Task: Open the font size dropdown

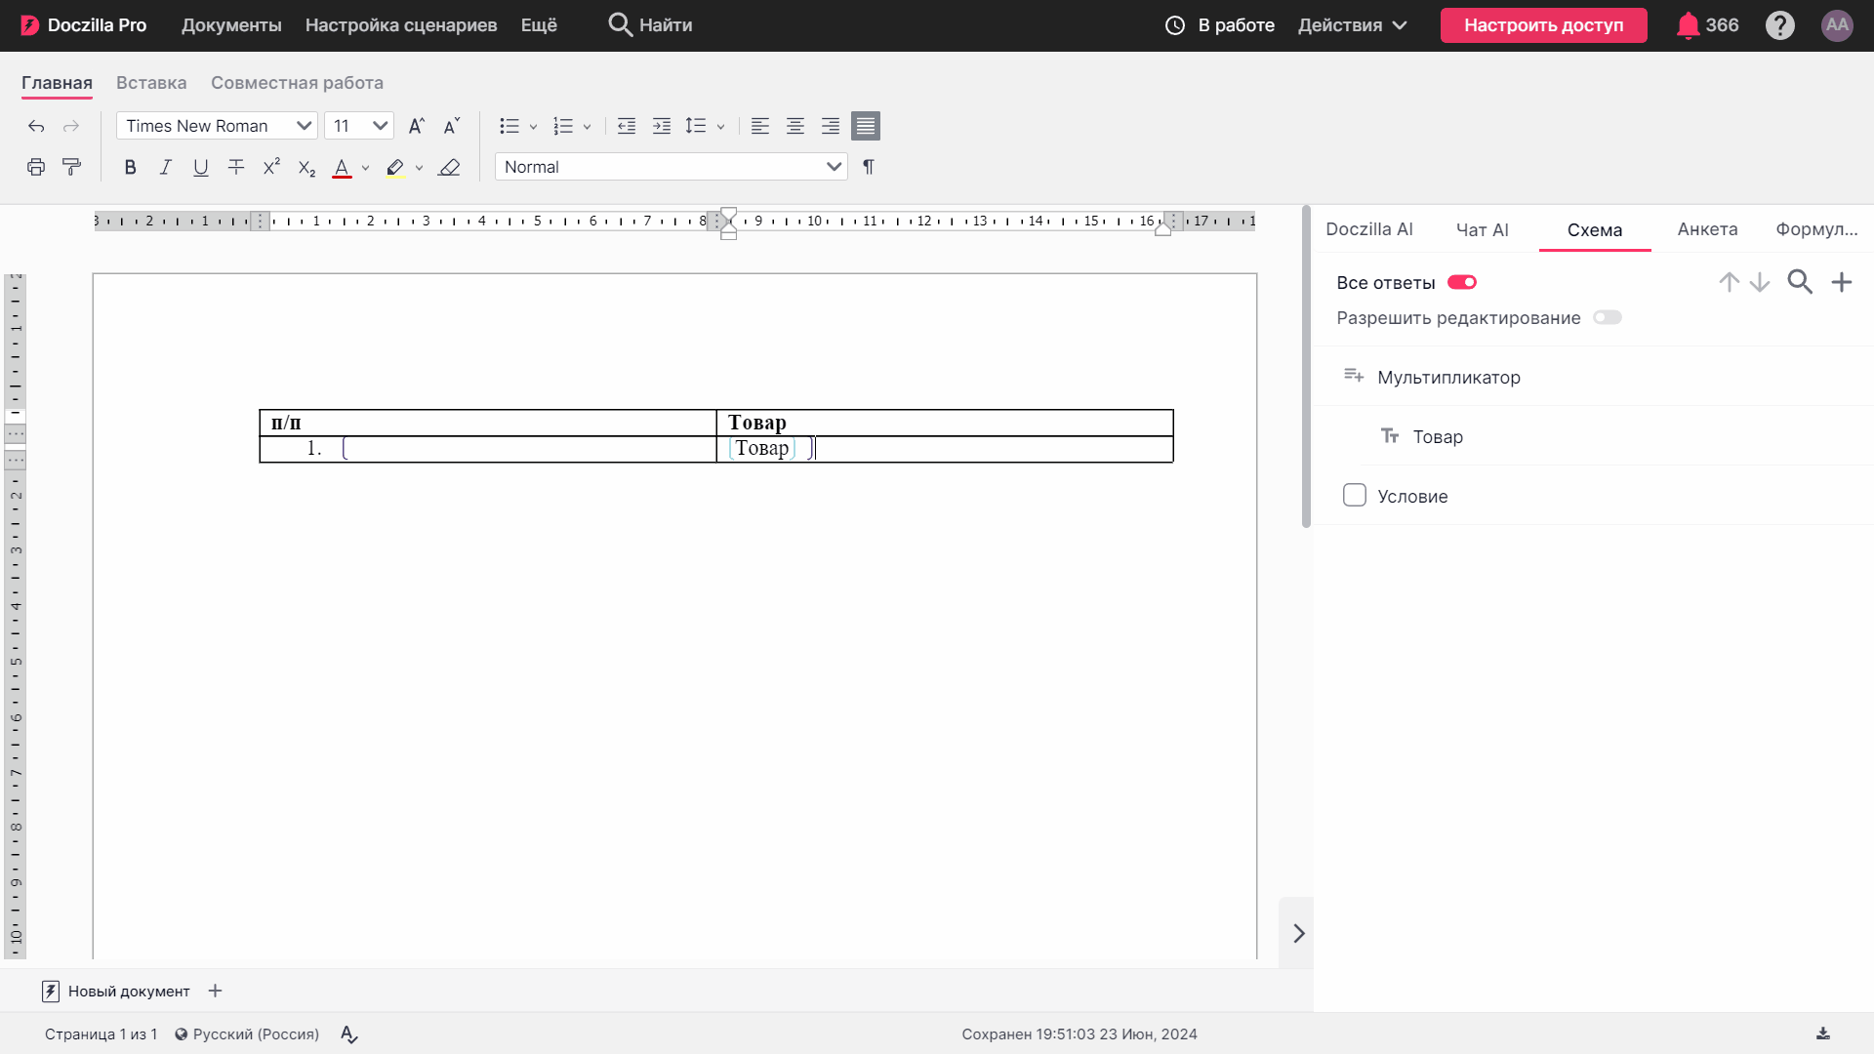Action: click(x=359, y=126)
